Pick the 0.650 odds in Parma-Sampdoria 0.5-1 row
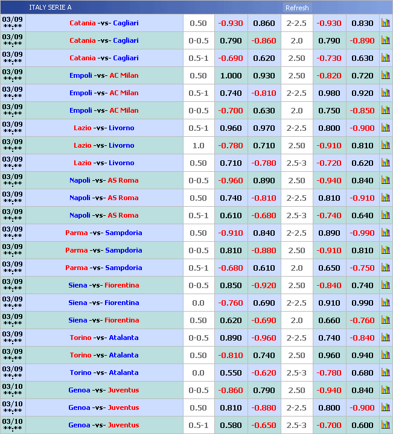Image resolution: width=393 pixels, height=434 pixels. pyautogui.click(x=329, y=268)
